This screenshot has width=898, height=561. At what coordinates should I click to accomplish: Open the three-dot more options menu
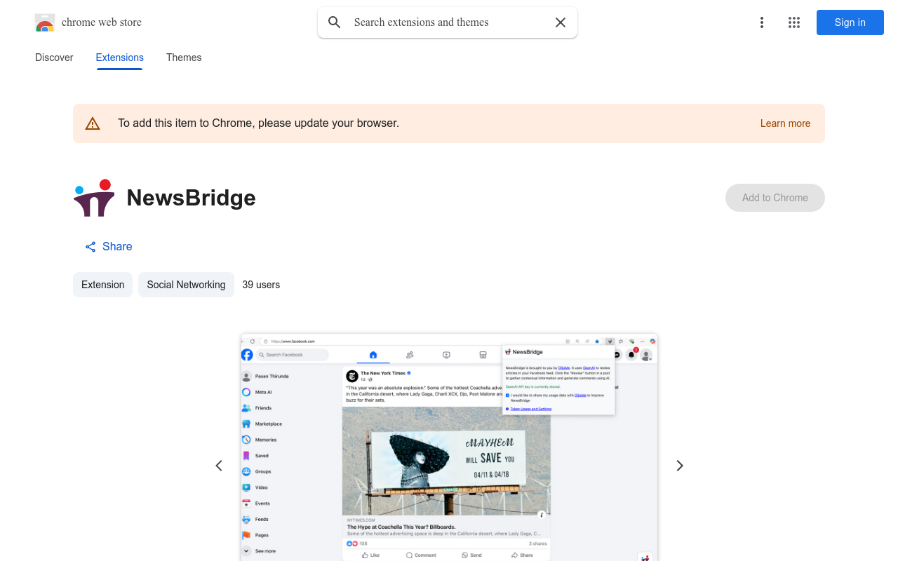pos(762,22)
